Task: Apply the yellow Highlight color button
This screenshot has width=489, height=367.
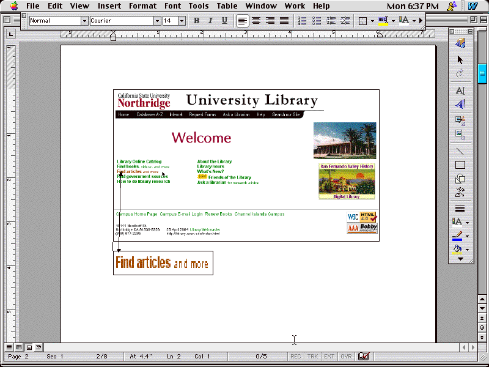Action: click(x=383, y=21)
